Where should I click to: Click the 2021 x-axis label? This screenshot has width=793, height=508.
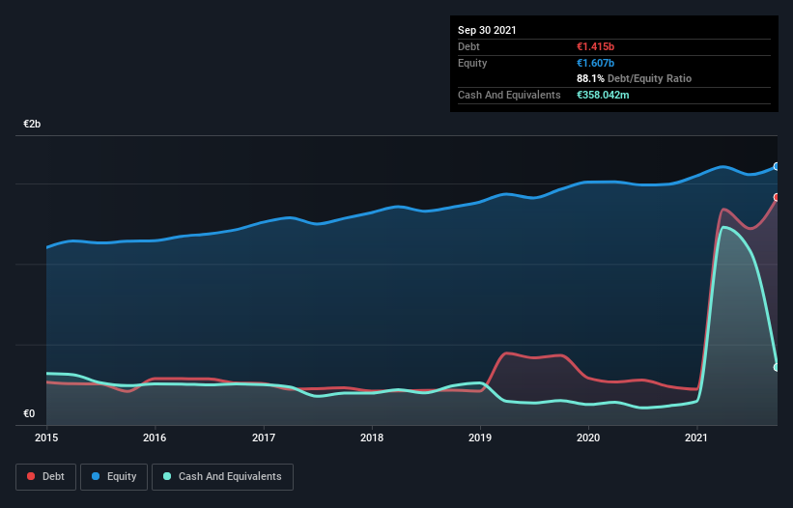[x=696, y=437]
